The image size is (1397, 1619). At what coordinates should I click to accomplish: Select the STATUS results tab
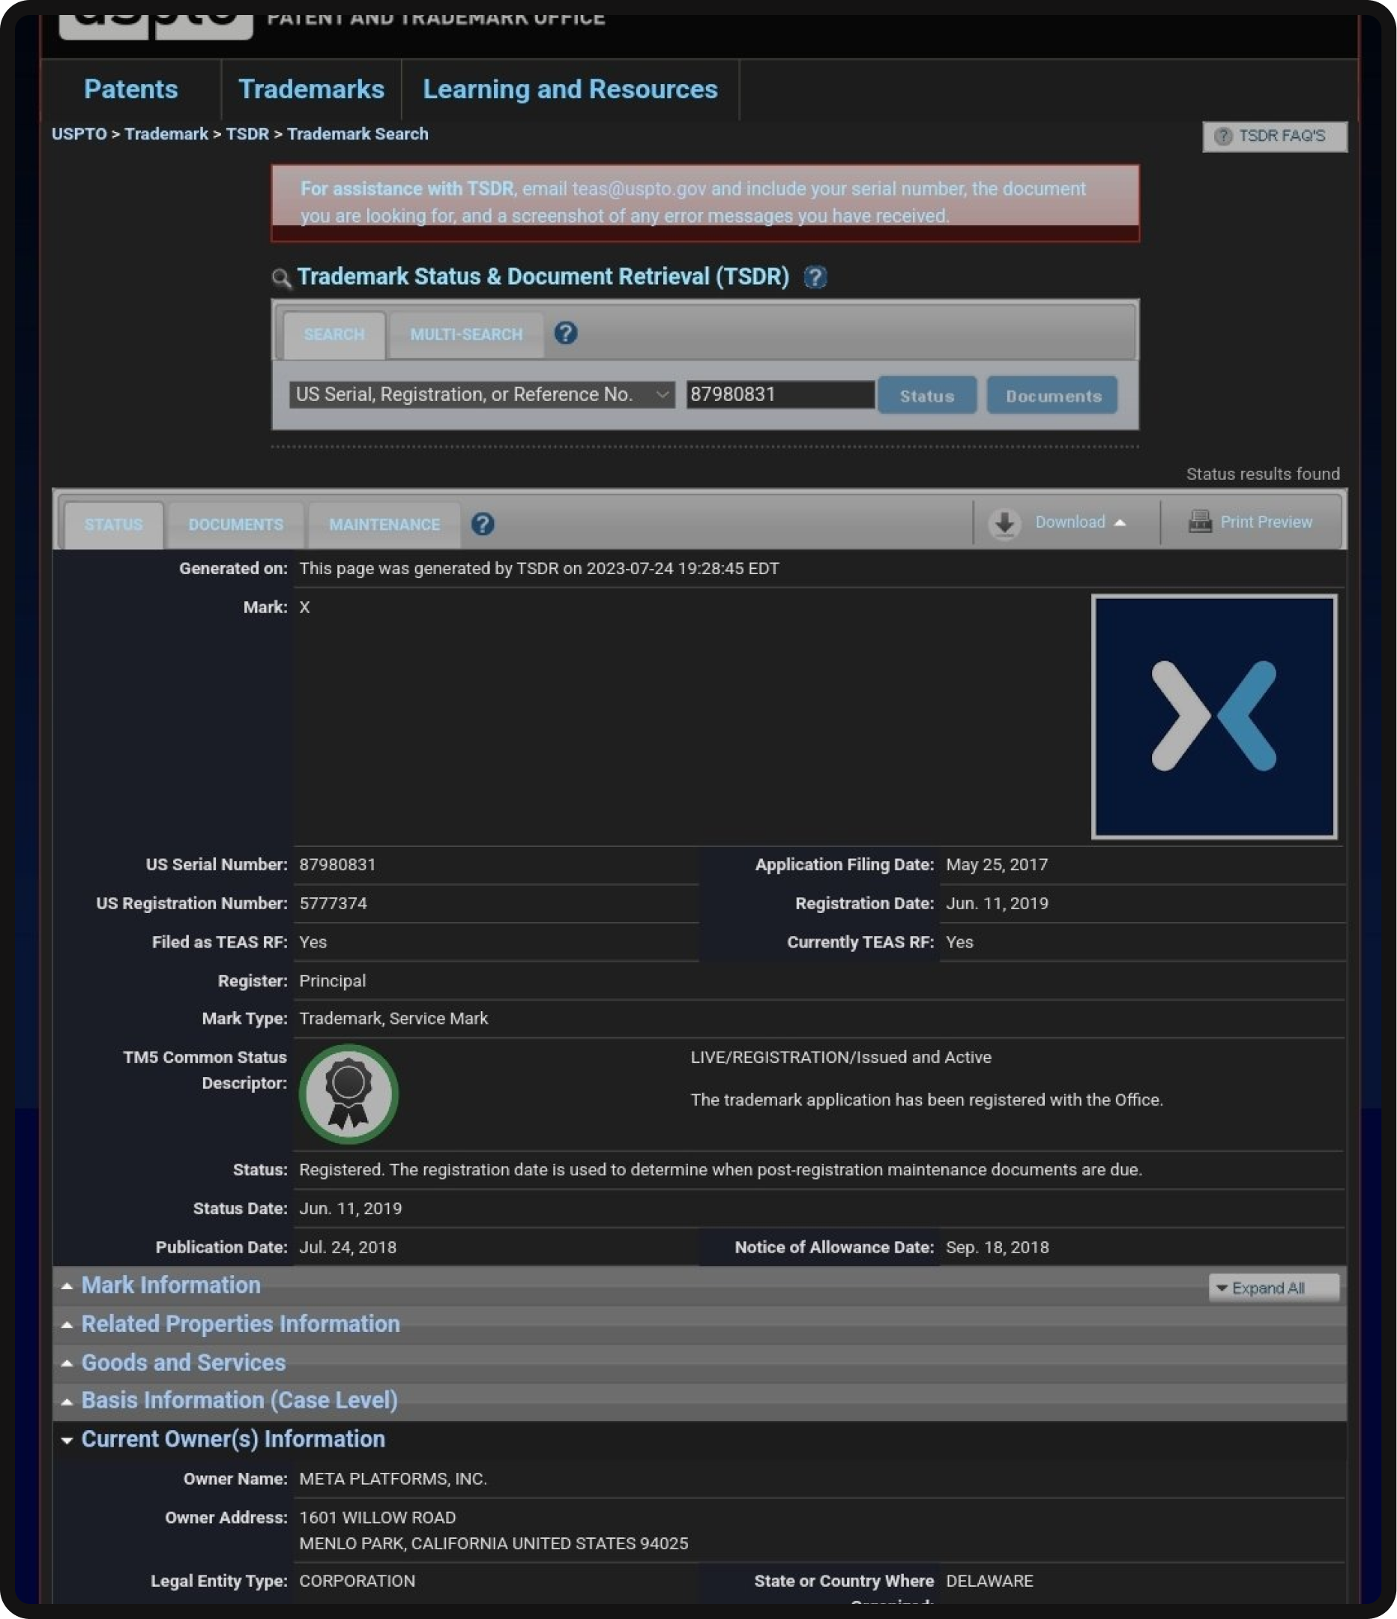click(113, 524)
